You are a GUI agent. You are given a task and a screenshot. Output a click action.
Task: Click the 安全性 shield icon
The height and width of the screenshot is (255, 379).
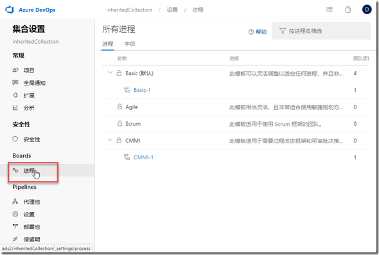click(x=15, y=139)
